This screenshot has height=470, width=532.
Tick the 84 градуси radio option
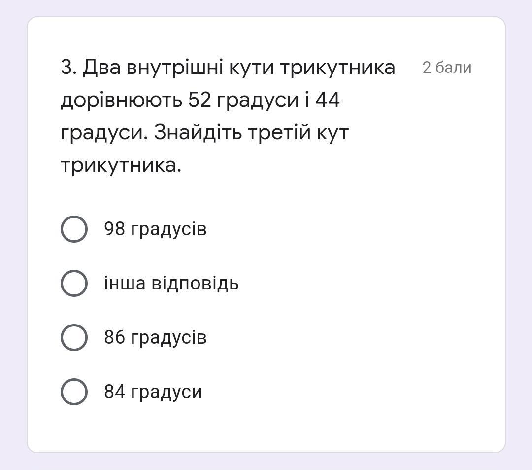(x=74, y=392)
